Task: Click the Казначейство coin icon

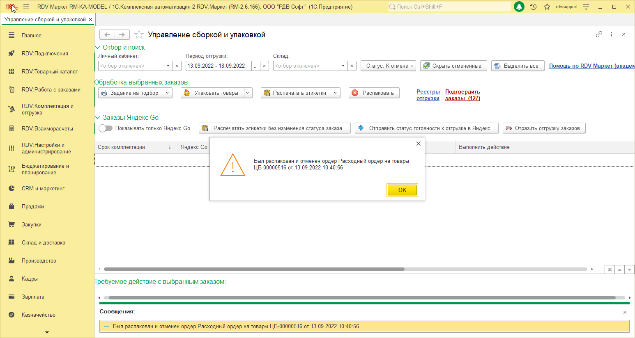Action: click(12, 315)
